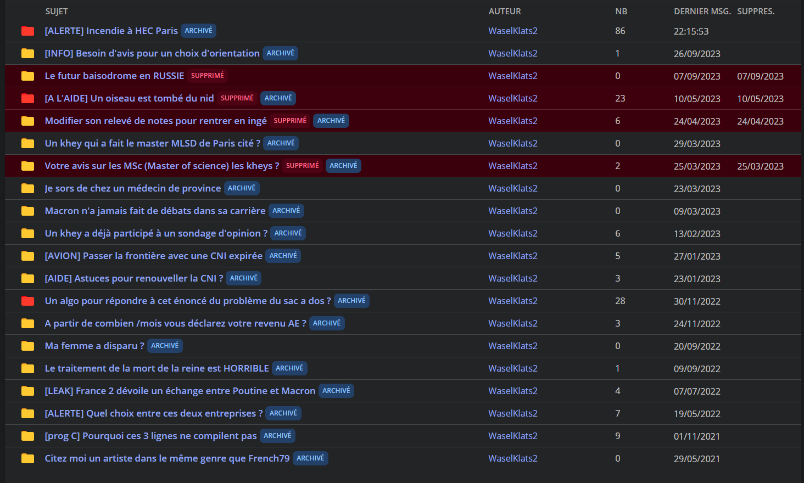
Task: Open topic Modifier son relevé de notes pour rentrer en ingé
Action: 156,121
